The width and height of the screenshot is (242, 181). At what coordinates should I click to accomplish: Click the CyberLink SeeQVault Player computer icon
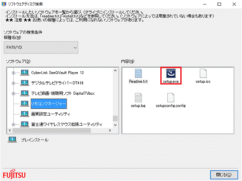pos(24,73)
